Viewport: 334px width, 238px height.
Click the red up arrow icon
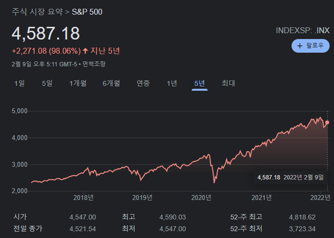click(85, 51)
